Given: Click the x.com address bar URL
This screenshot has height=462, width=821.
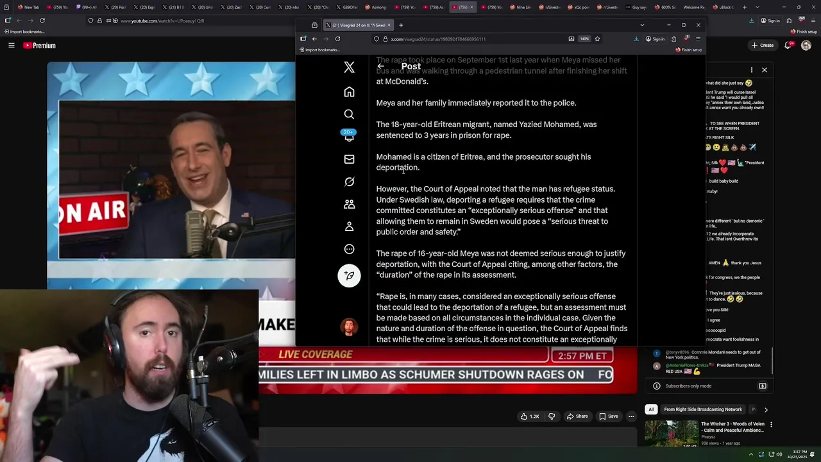Looking at the screenshot, I should tap(438, 39).
